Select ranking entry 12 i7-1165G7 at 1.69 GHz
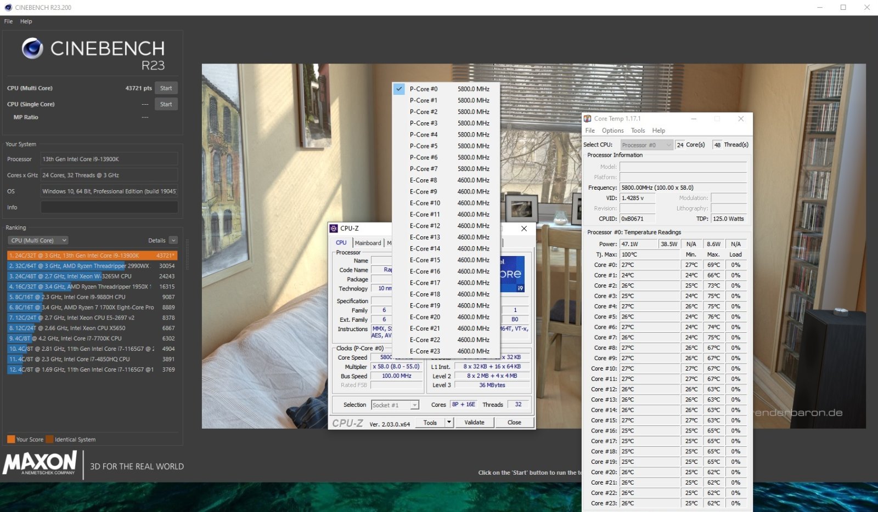The image size is (878, 512). [92, 369]
